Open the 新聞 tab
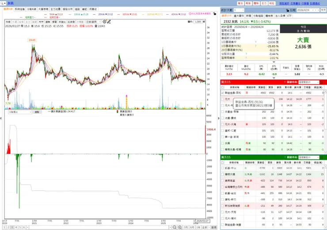The height and width of the screenshot is (230, 327). coord(248,16)
